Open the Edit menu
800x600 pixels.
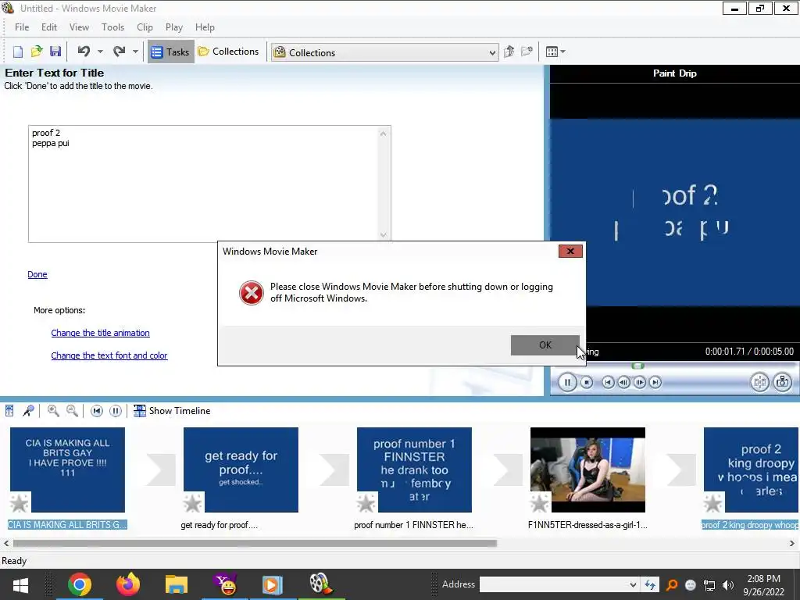pos(49,27)
